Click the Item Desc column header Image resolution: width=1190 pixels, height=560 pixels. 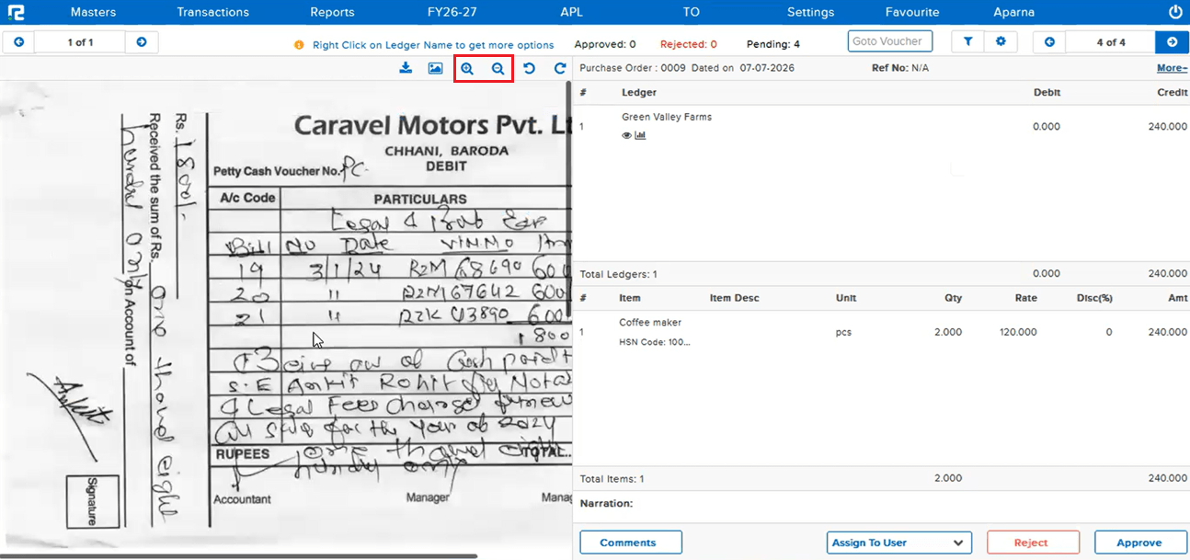coord(735,298)
